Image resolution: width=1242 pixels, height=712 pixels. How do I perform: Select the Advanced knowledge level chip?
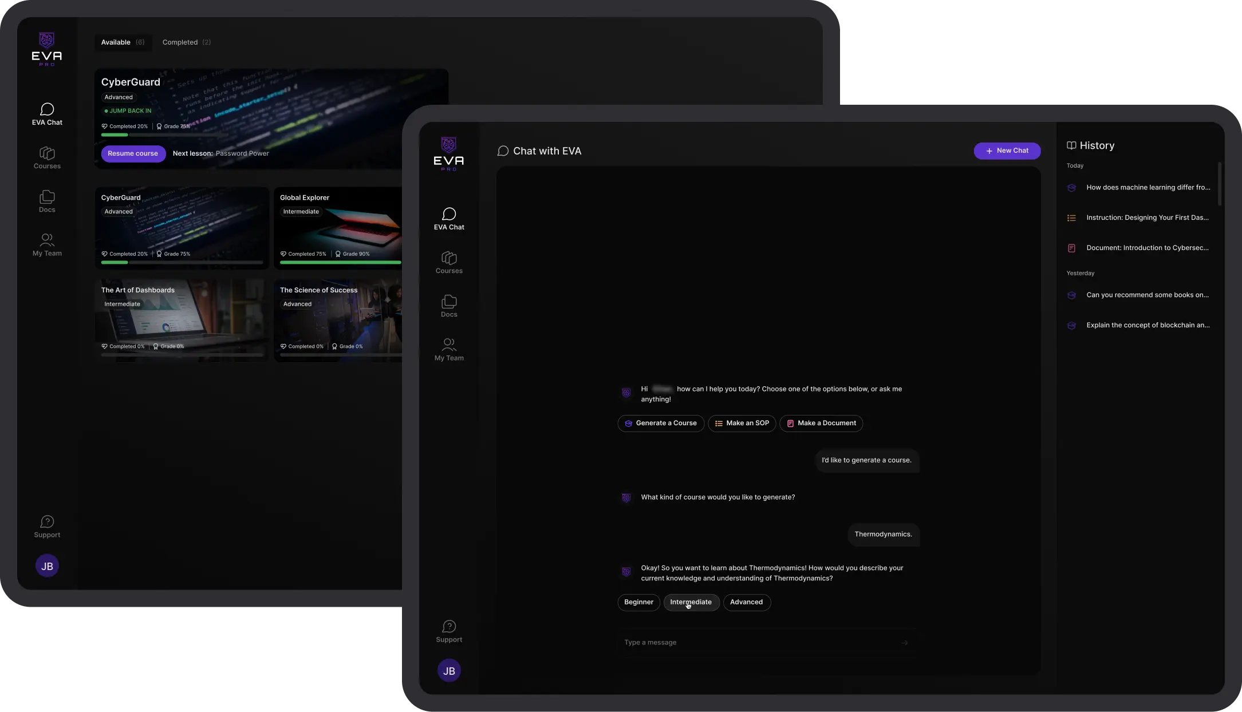[747, 602]
